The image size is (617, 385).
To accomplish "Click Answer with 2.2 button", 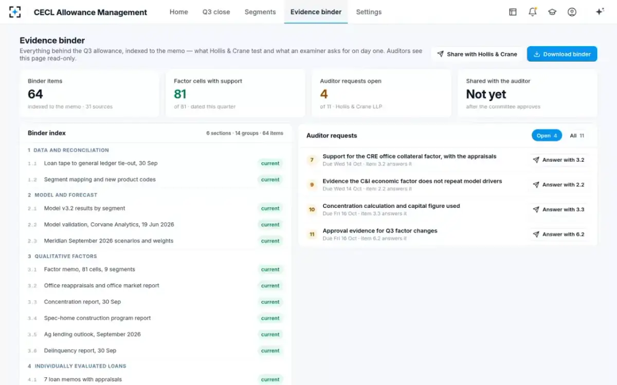I will pos(559,185).
